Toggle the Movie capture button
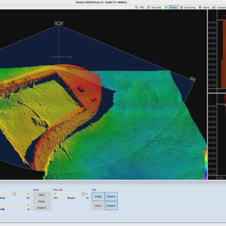The image size is (226, 226). [204, 7]
